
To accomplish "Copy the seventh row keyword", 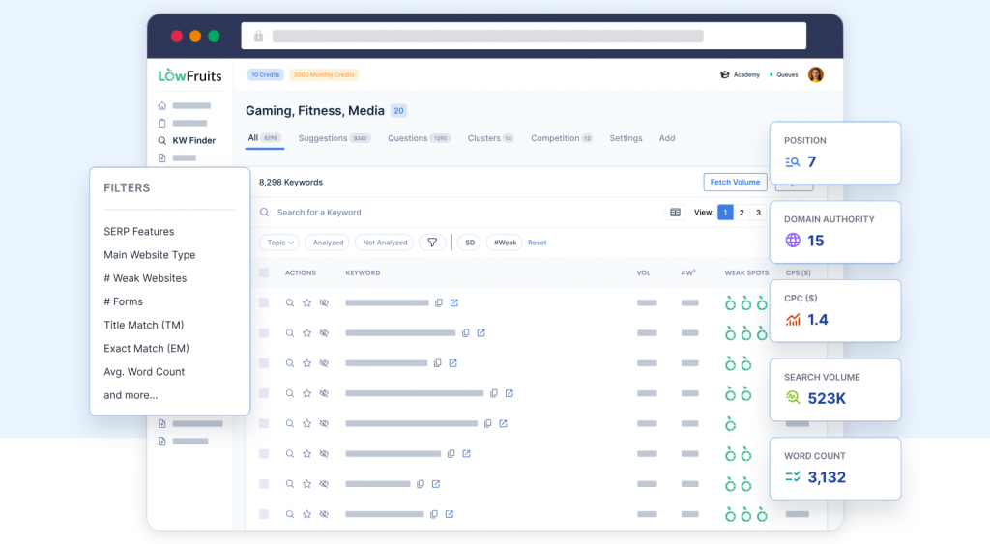I will pos(421,484).
